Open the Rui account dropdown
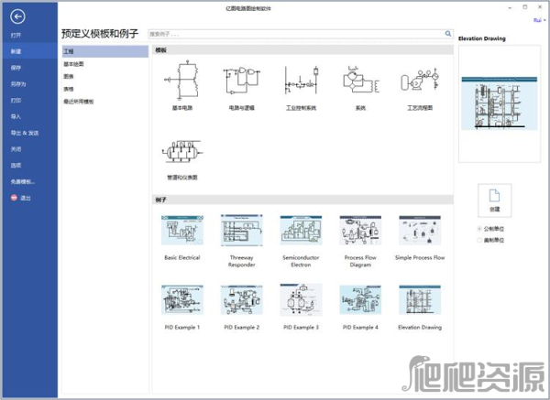 coord(540,20)
